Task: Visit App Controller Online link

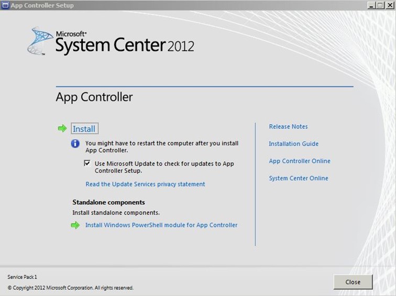Action: 300,161
